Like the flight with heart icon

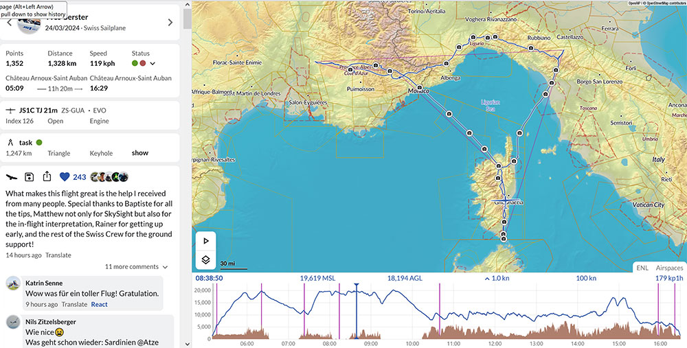coord(65,177)
